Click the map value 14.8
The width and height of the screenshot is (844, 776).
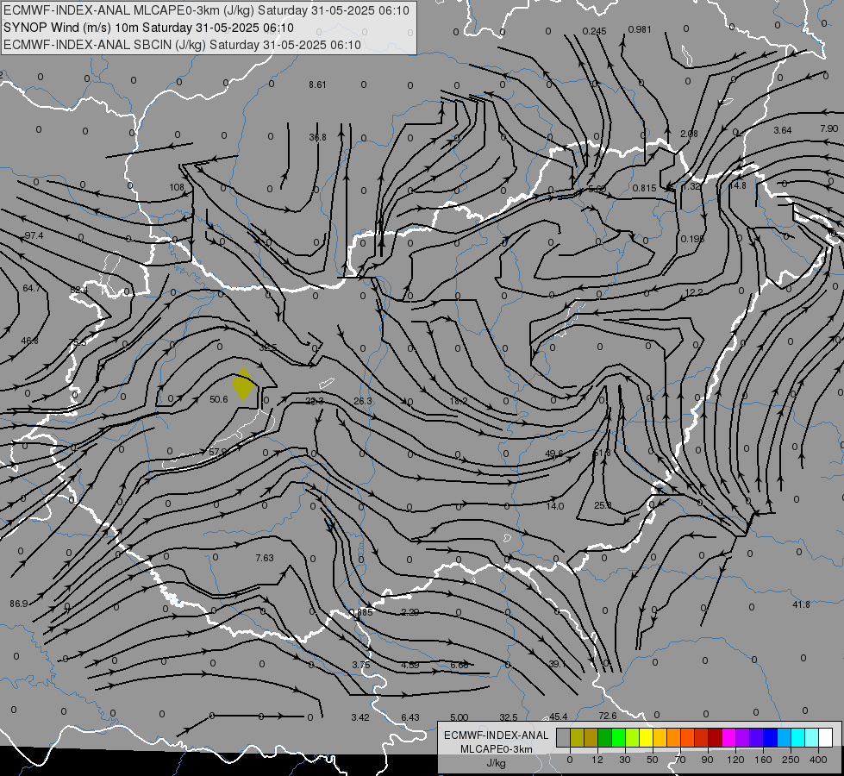click(x=737, y=185)
